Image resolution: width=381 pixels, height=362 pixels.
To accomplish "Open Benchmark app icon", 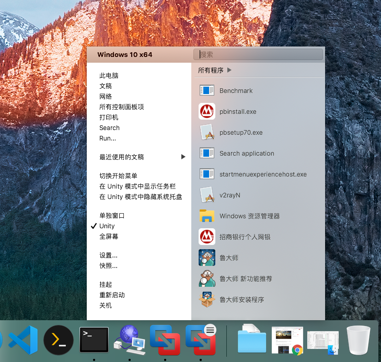I will pyautogui.click(x=207, y=90).
